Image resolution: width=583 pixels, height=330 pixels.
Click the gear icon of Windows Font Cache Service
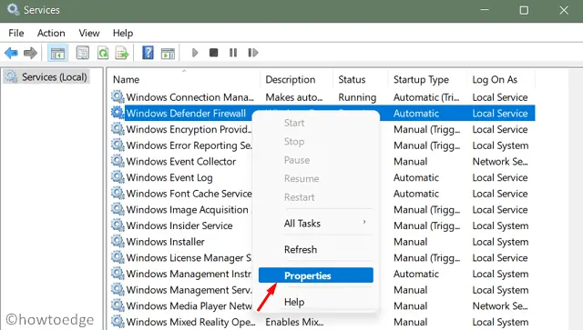click(x=118, y=193)
